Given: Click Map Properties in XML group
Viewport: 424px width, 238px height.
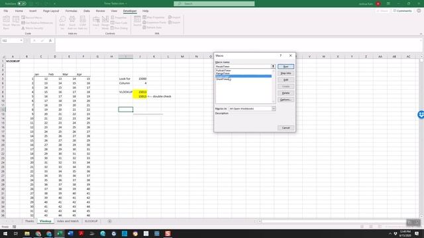Looking at the screenshot, I should (154, 18).
